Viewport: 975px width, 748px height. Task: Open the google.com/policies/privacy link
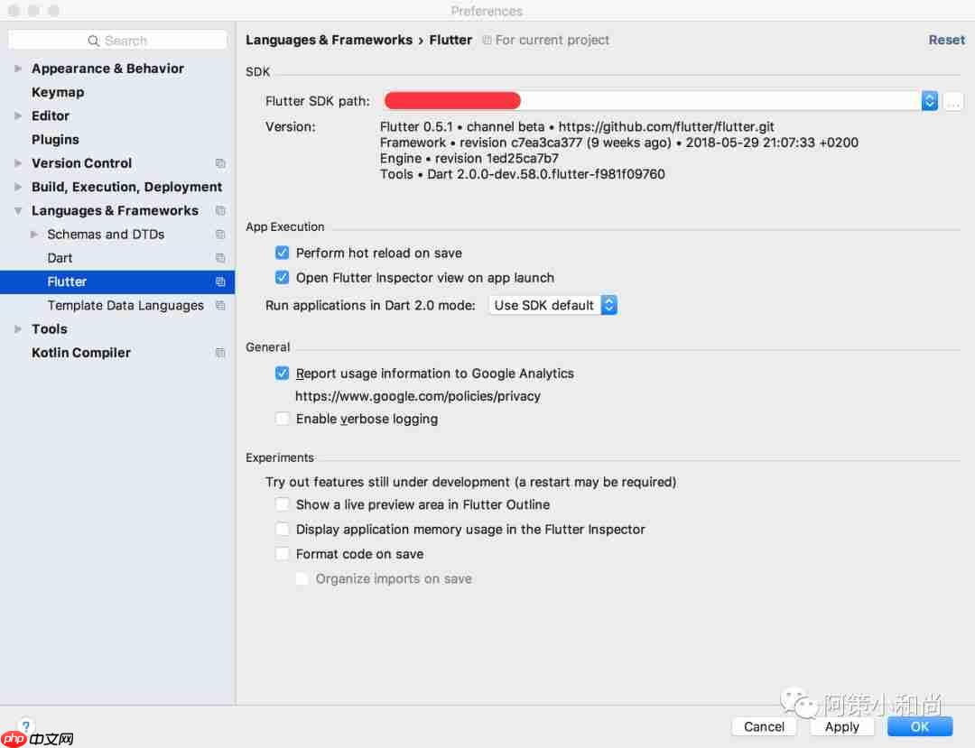(418, 396)
